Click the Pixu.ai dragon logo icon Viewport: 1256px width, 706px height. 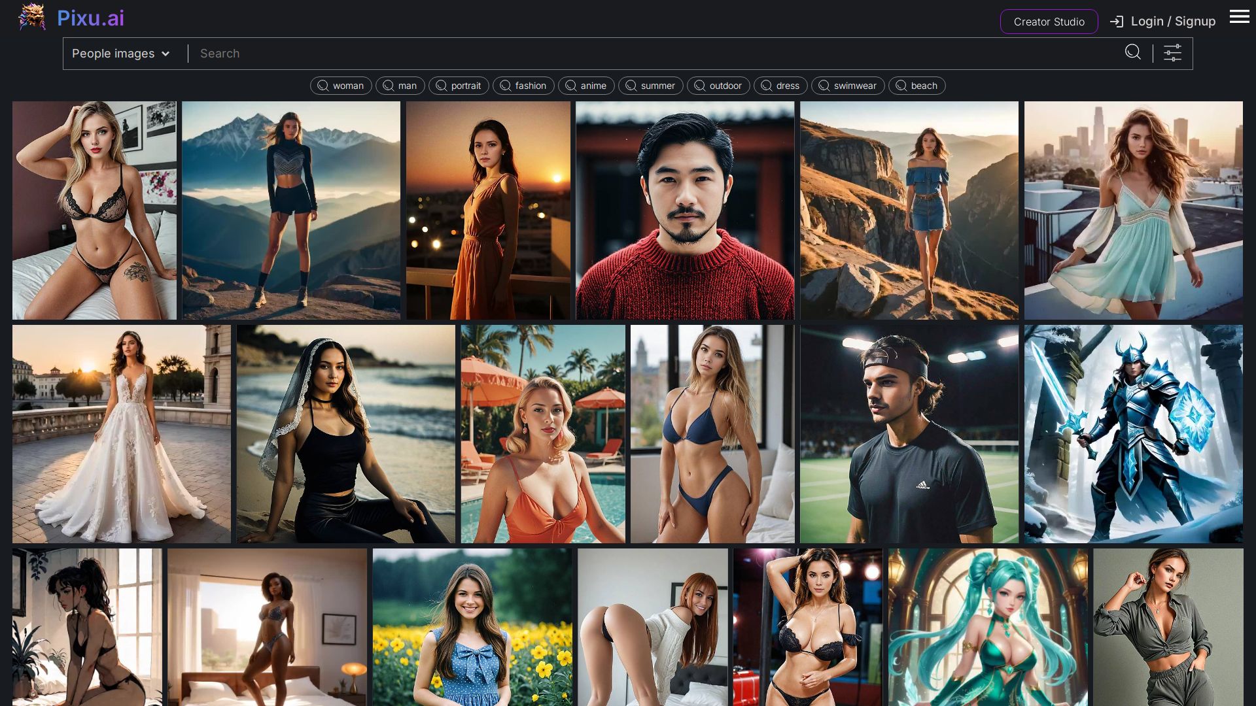31,18
